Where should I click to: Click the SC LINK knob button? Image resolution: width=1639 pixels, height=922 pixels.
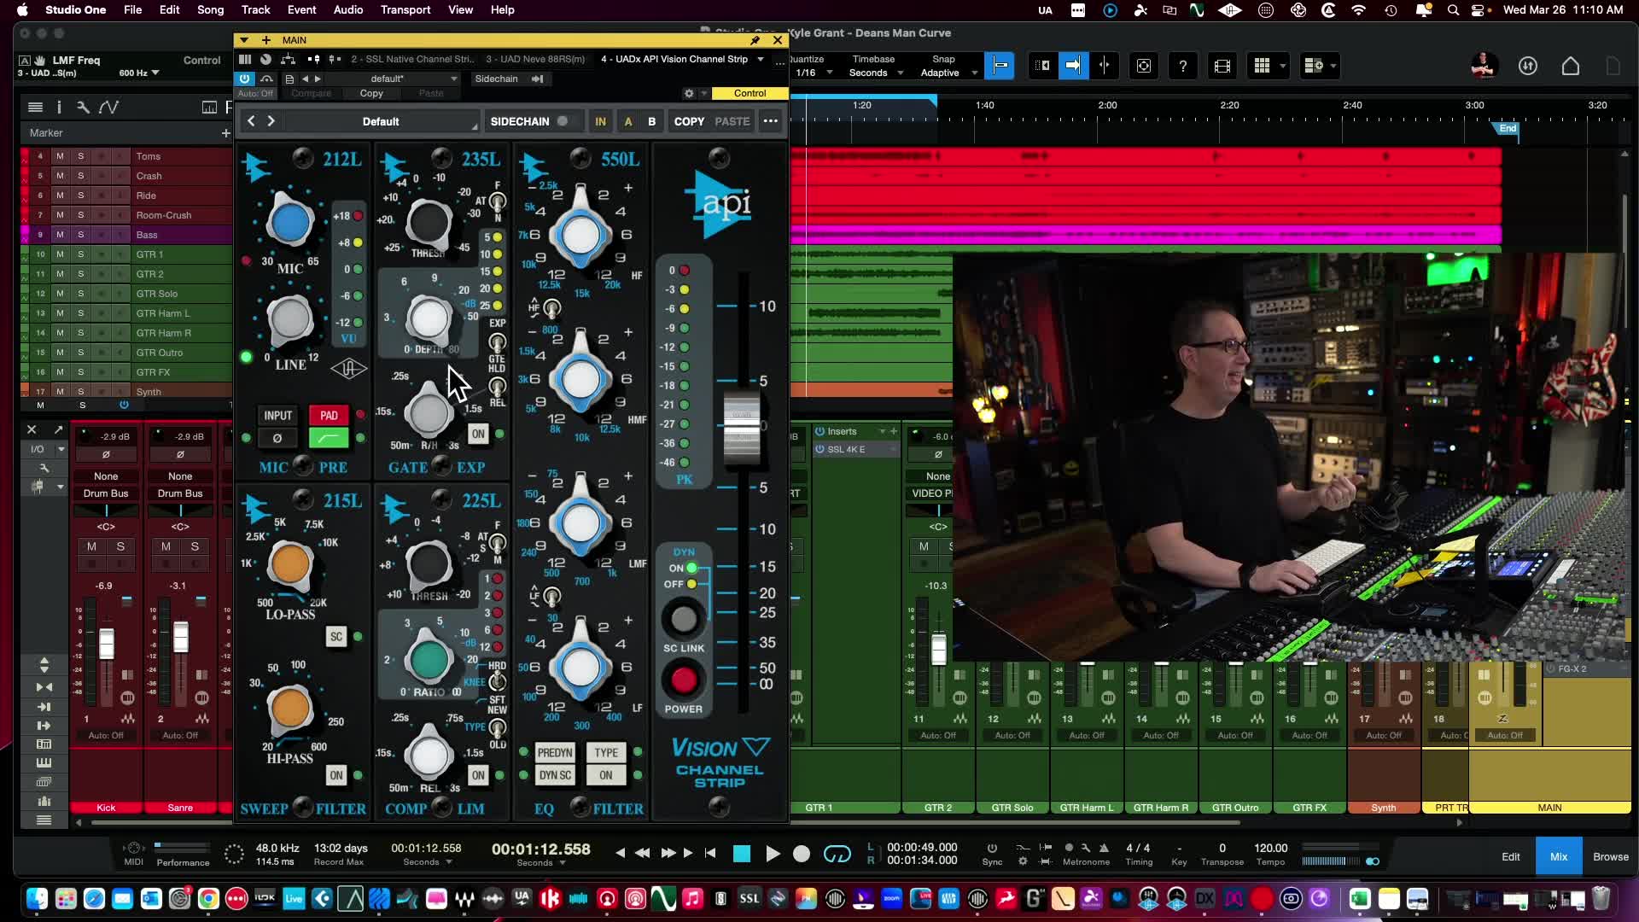click(x=684, y=619)
